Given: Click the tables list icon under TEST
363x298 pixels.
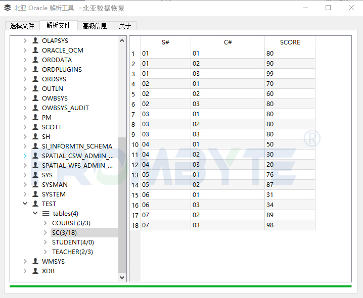Looking at the screenshot, I should [x=46, y=214].
